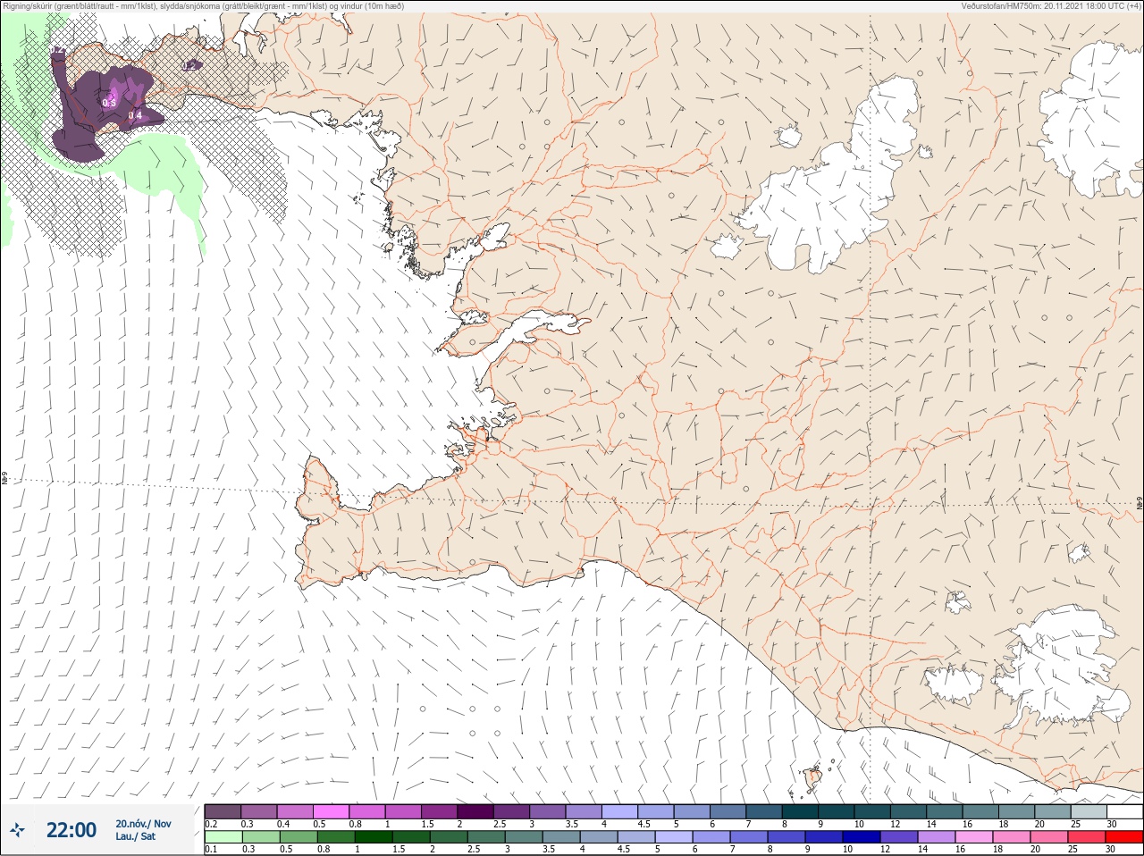Select the bright pink 0.5 swatch in upper legend row
Viewport: 1144px width, 856px height.
[x=332, y=811]
